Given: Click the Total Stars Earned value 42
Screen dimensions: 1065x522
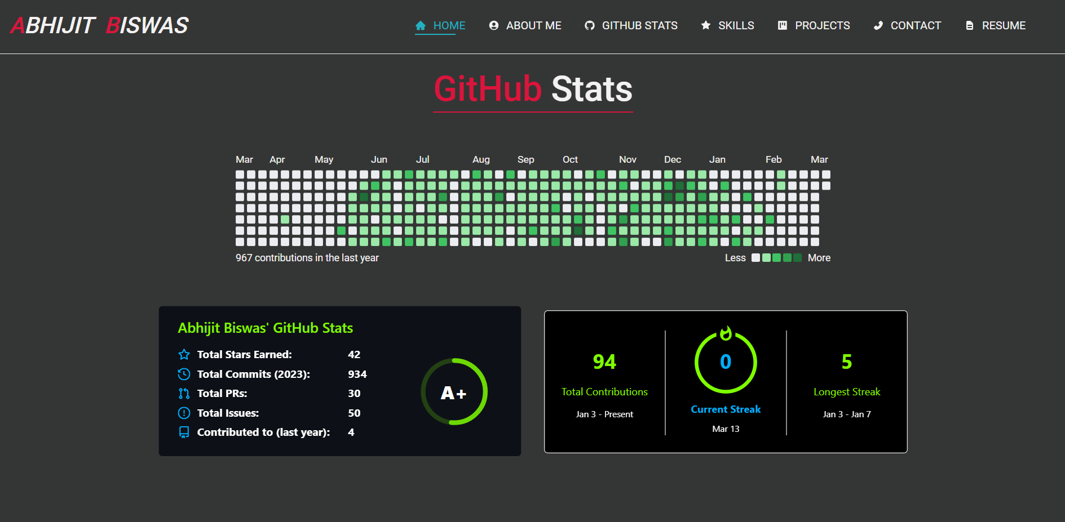Looking at the screenshot, I should pos(354,354).
